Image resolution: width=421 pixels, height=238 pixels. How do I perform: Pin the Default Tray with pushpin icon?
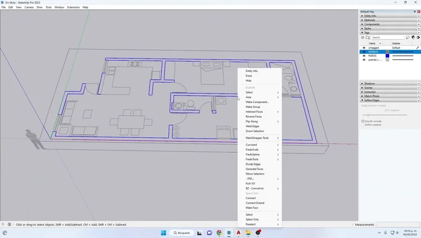[415, 11]
